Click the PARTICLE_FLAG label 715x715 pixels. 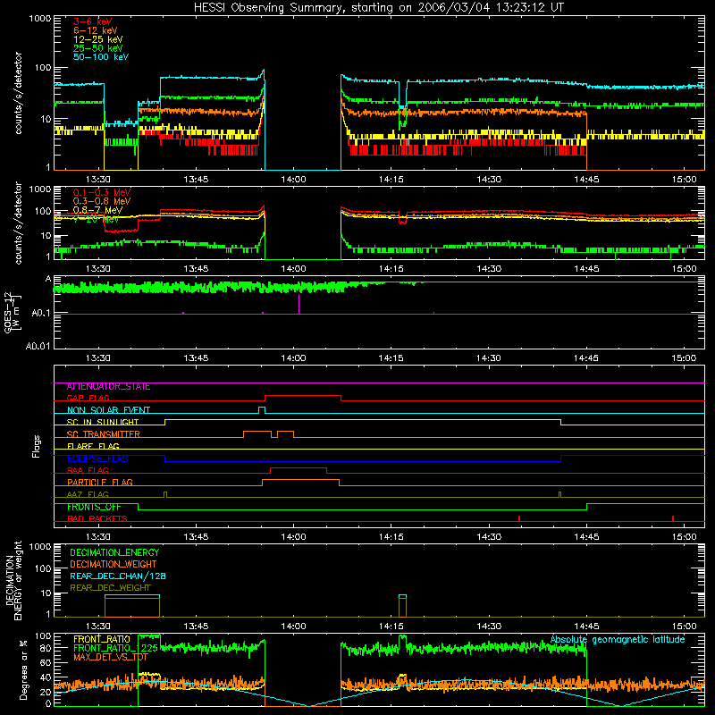tap(100, 483)
